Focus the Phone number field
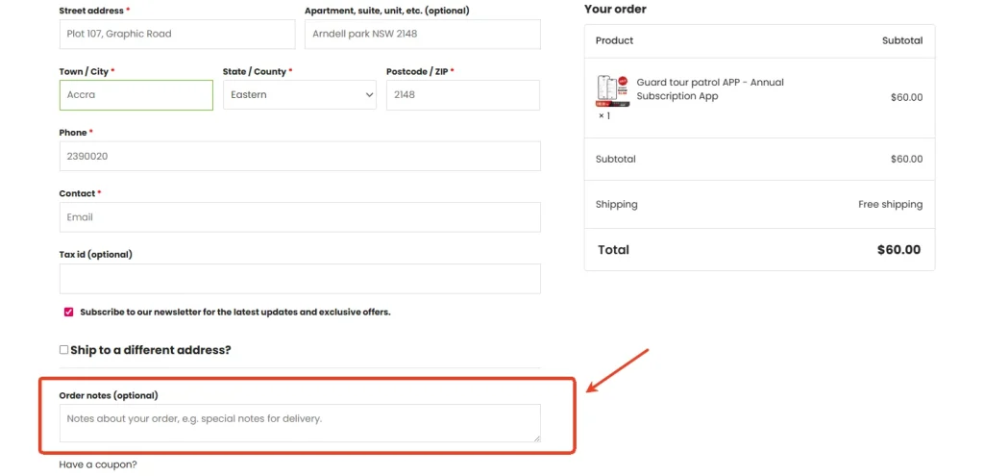The width and height of the screenshot is (984, 476). click(299, 156)
